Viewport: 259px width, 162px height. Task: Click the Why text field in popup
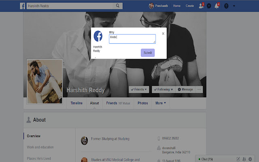[x=132, y=38]
